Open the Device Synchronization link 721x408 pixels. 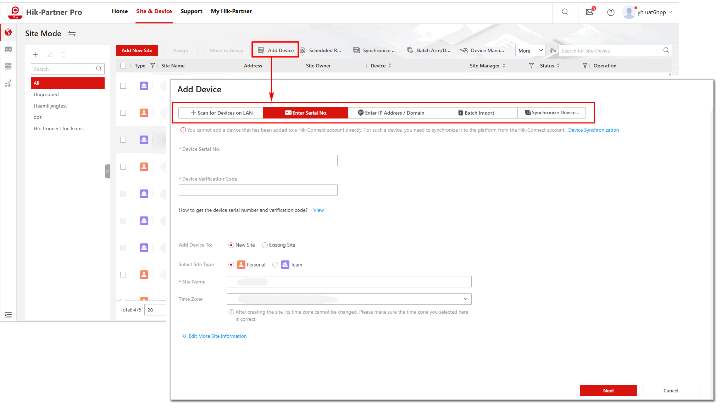tap(594, 130)
